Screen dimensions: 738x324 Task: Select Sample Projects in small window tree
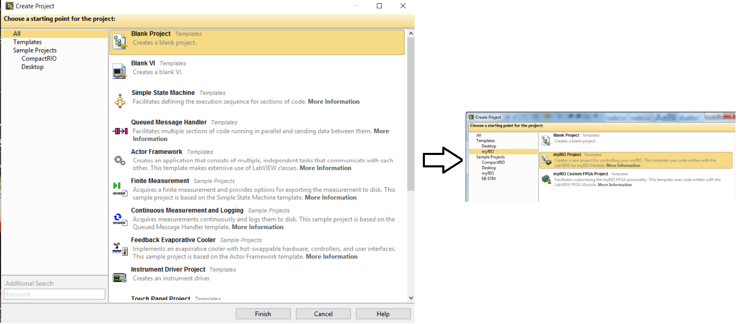490,157
